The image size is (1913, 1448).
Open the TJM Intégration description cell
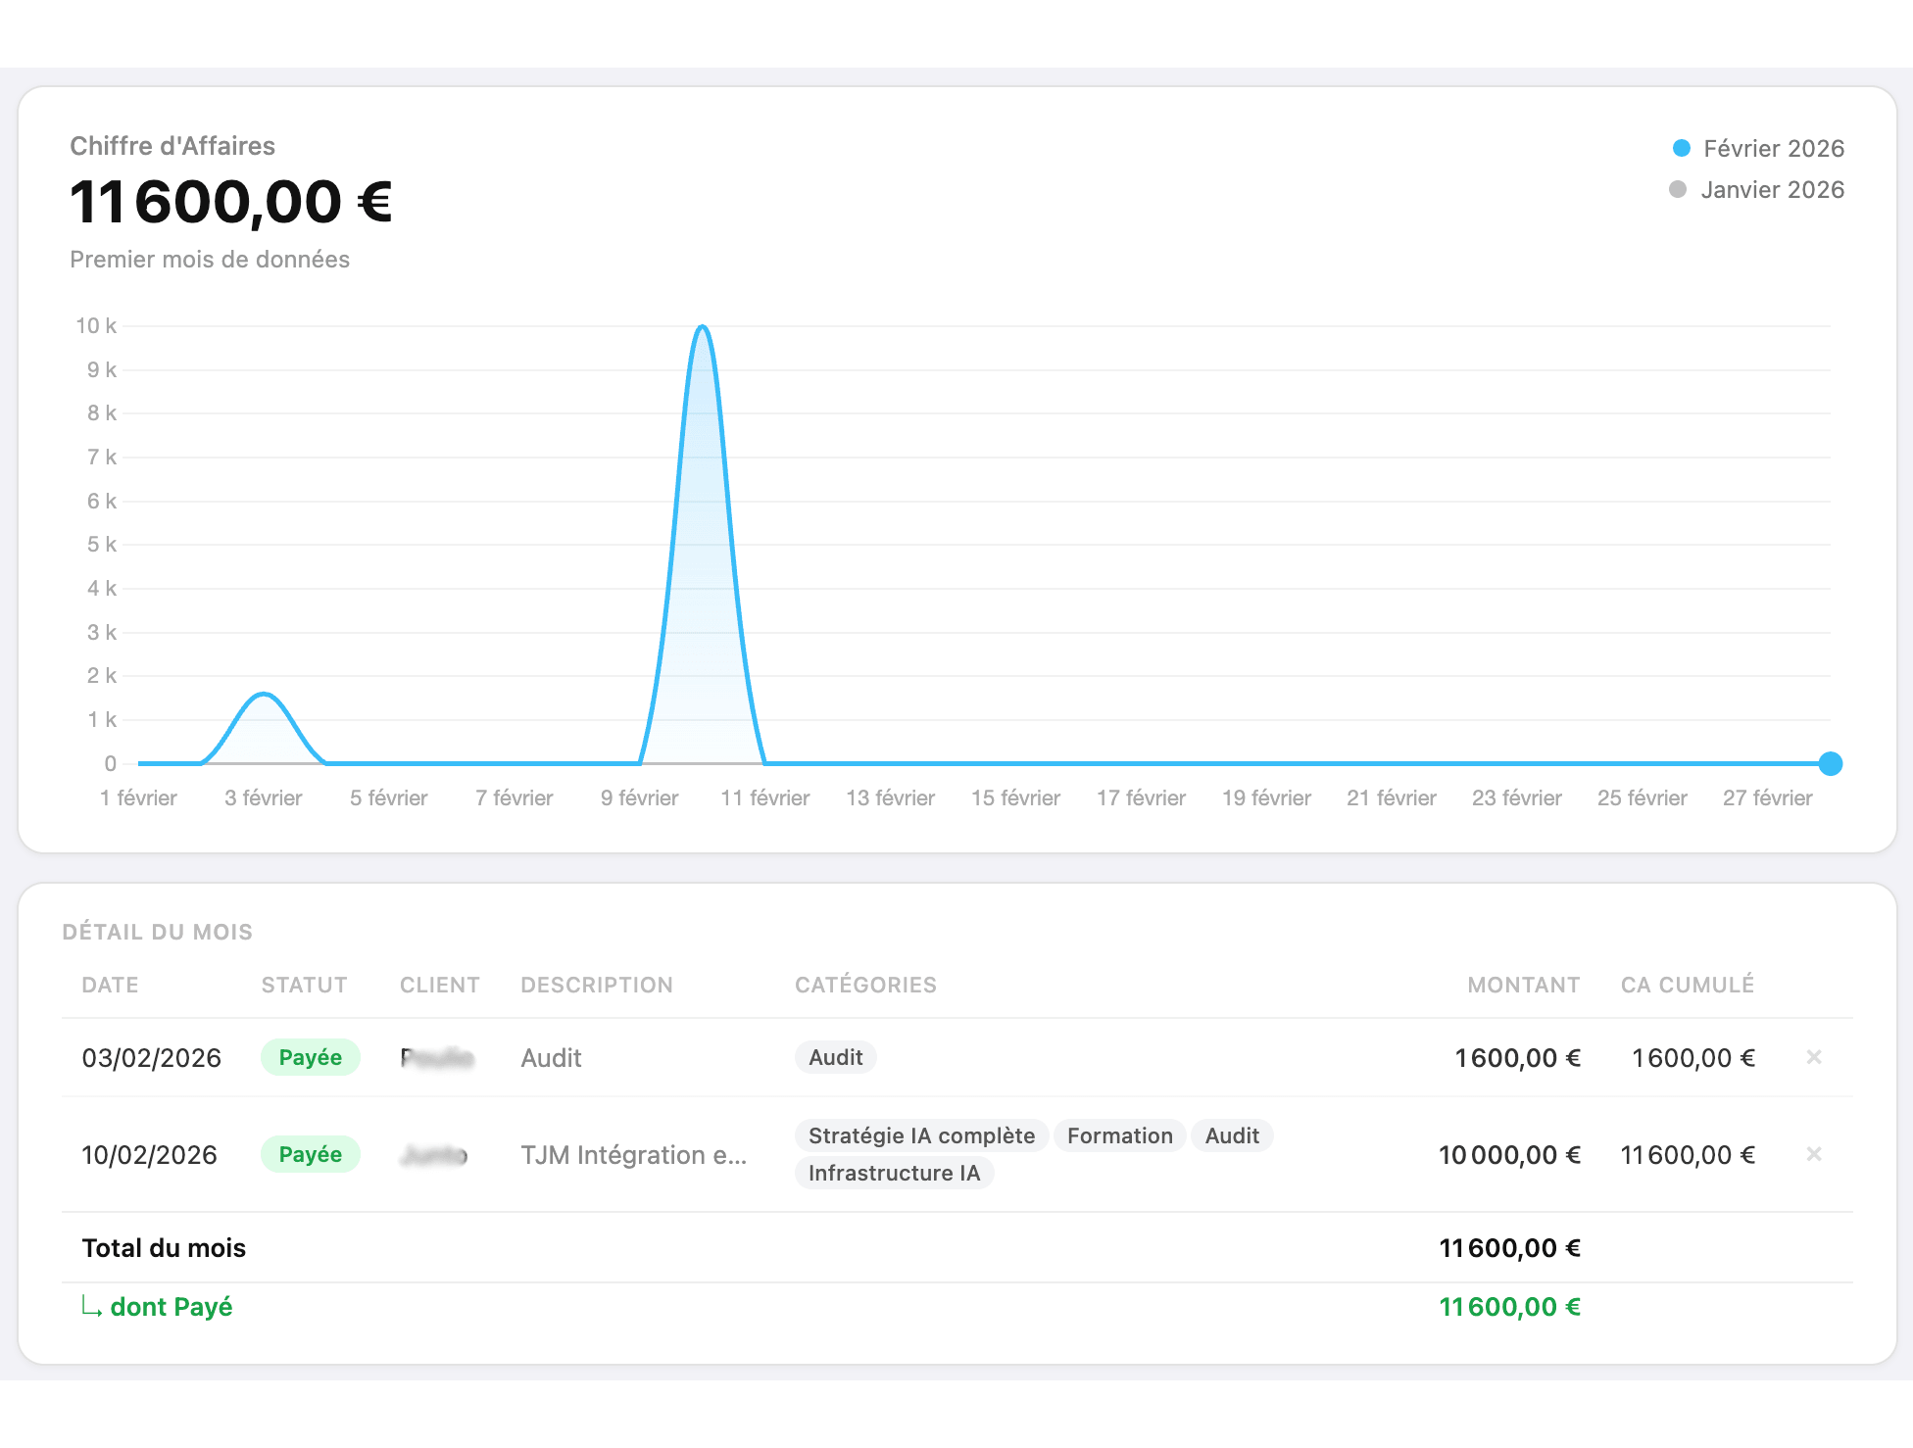[x=633, y=1155]
